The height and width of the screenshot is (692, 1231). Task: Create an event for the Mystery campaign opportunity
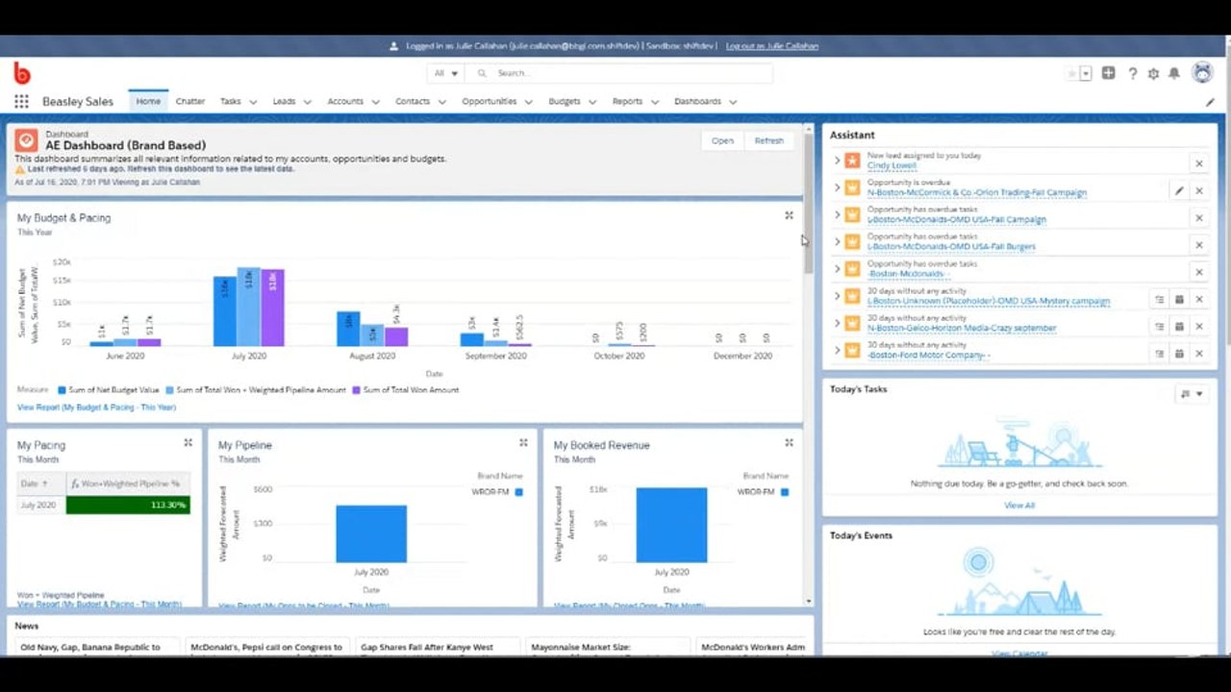coord(1179,300)
